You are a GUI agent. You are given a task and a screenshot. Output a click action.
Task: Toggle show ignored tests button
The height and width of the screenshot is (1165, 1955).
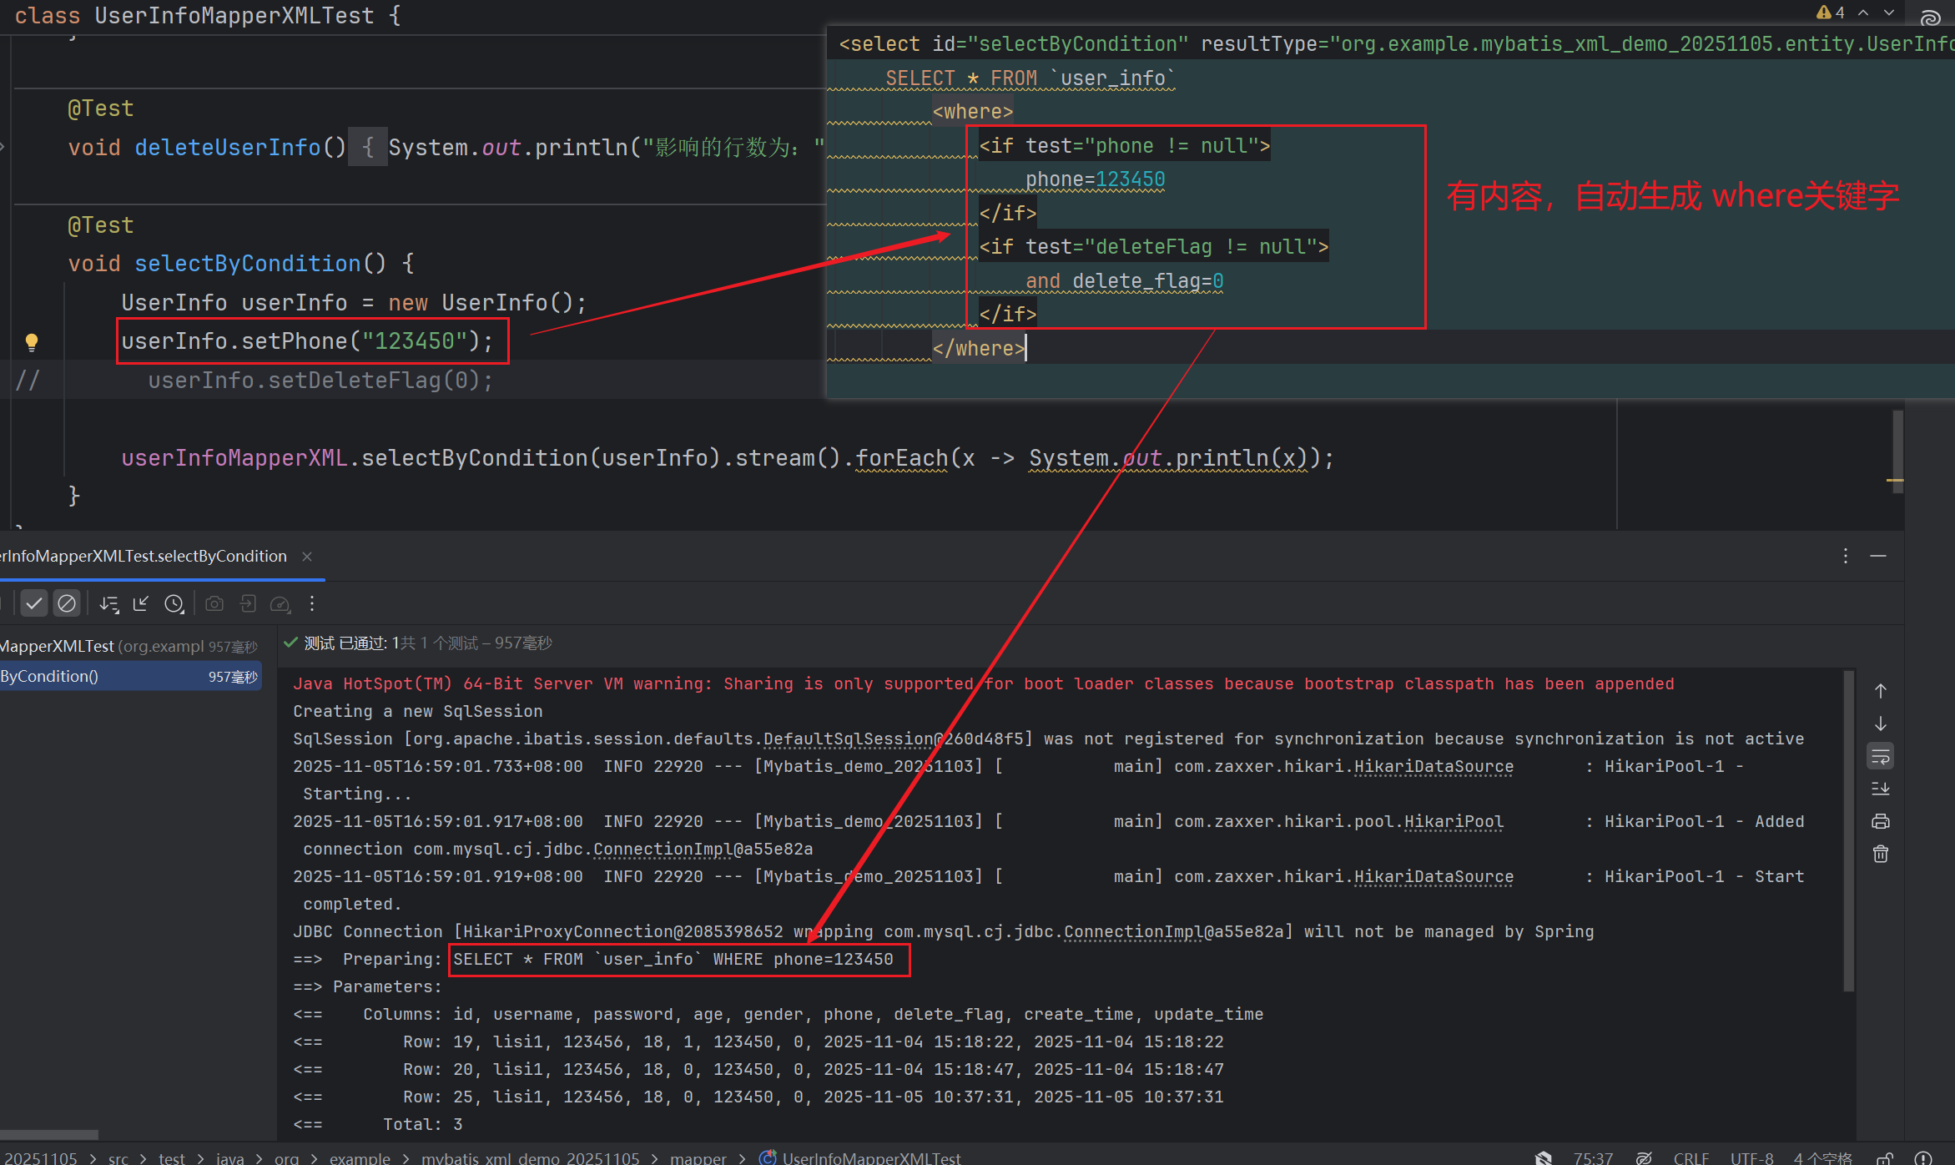tap(67, 603)
